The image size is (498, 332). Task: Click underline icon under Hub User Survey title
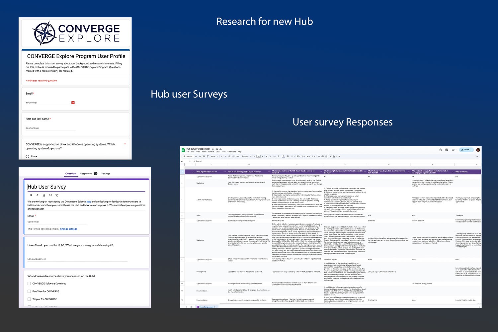pyautogui.click(x=44, y=195)
